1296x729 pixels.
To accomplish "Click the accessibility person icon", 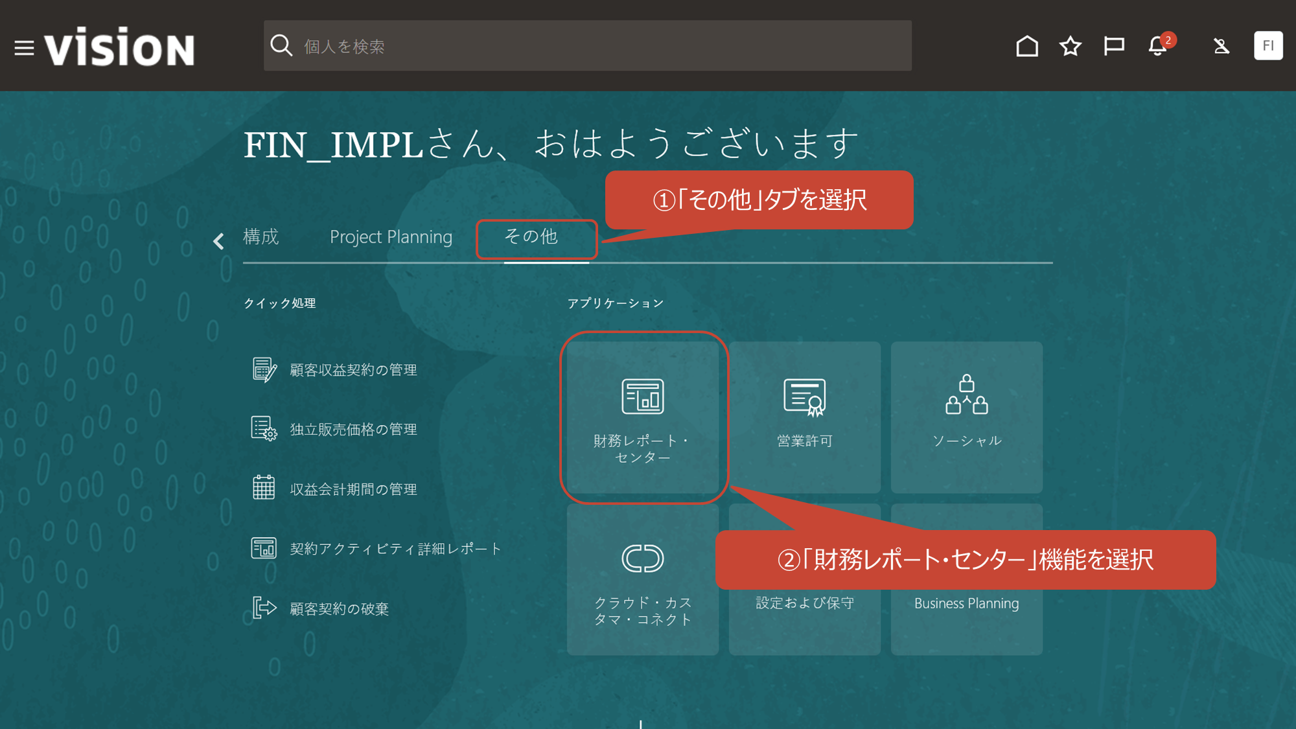I will click(1221, 46).
